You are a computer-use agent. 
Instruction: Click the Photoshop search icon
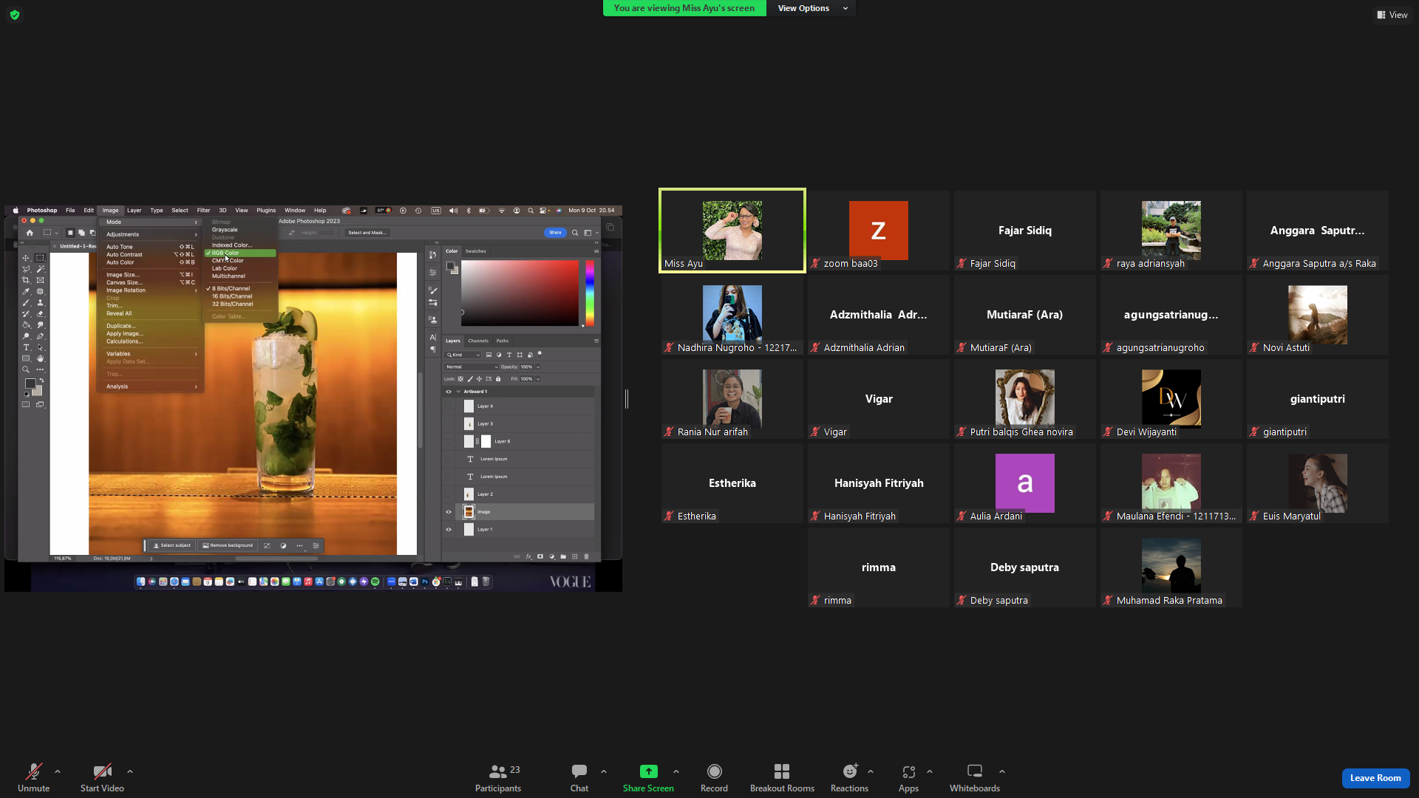tap(575, 233)
